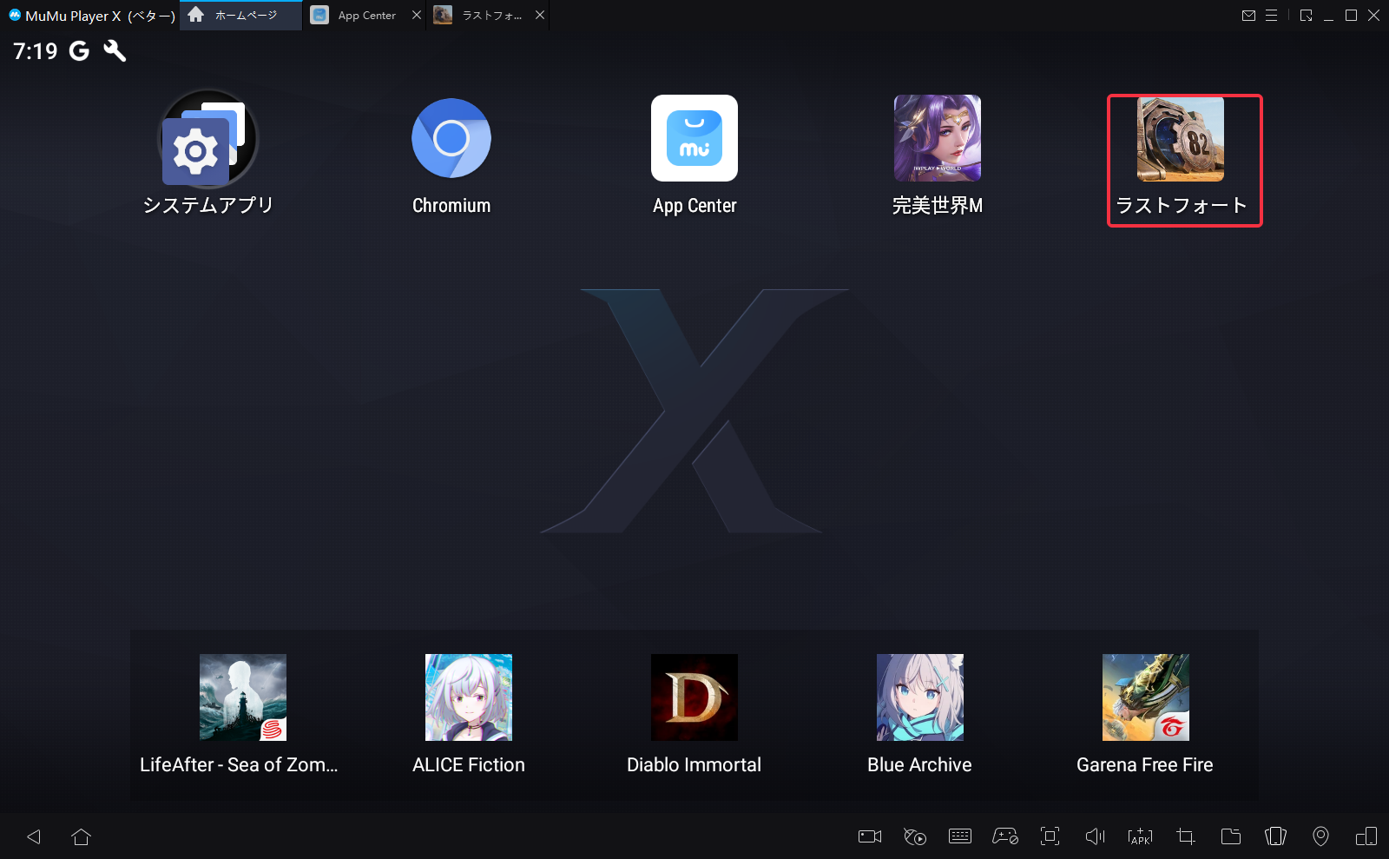The width and height of the screenshot is (1389, 859).
Task: Open the Garena Free Fire recommendation
Action: (x=1146, y=697)
